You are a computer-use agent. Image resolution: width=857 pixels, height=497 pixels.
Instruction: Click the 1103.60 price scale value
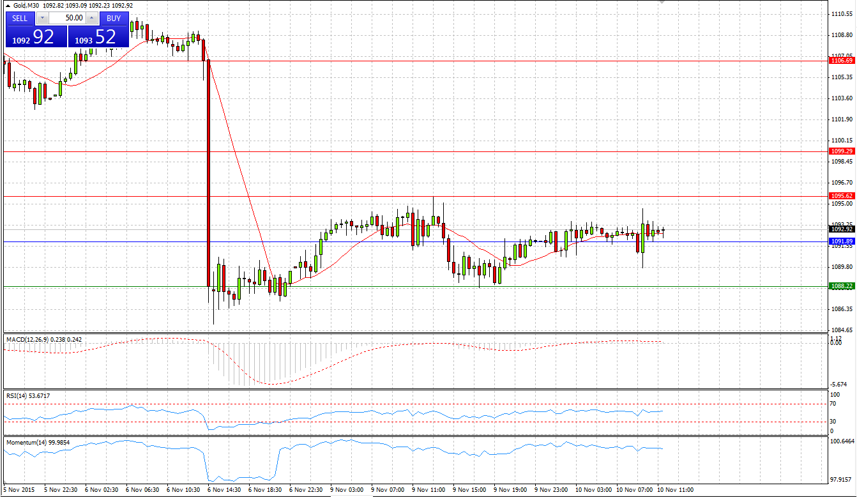tap(843, 98)
